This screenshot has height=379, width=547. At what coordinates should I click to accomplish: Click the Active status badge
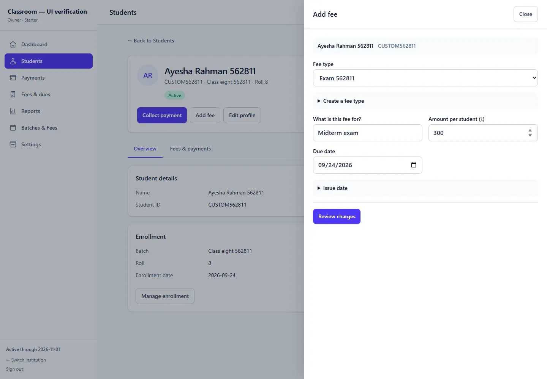tap(175, 96)
